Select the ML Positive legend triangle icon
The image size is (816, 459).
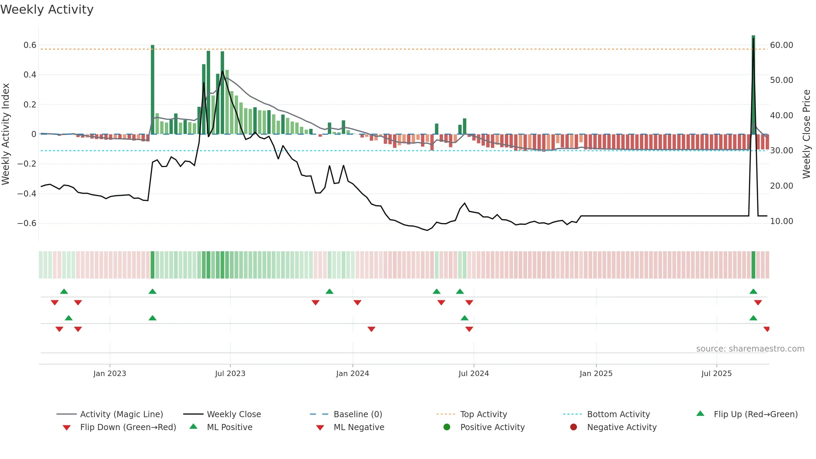click(193, 426)
